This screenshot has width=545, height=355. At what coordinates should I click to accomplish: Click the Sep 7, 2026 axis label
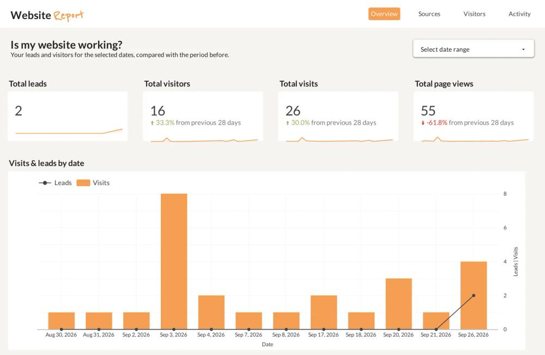tap(249, 335)
